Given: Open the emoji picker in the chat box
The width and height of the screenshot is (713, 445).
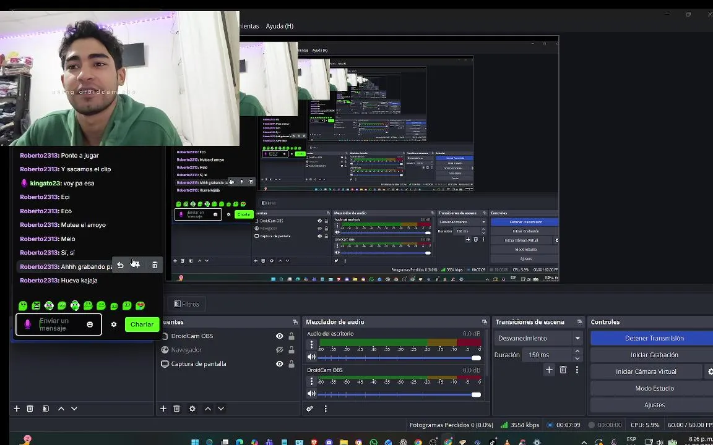Looking at the screenshot, I should (x=90, y=324).
